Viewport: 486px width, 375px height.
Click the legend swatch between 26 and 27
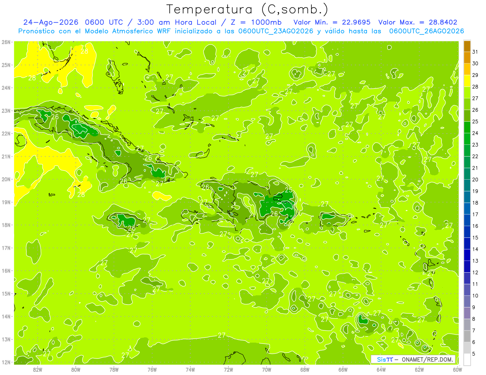point(467,104)
